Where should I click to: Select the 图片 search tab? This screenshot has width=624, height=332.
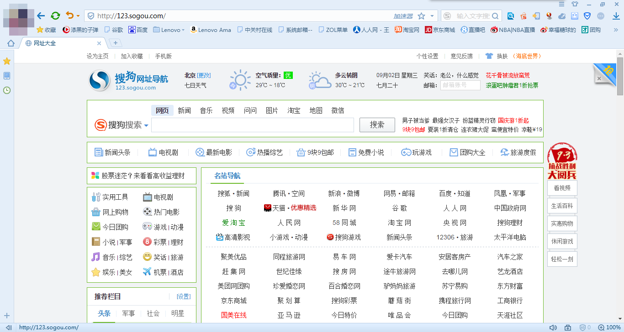pos(272,110)
